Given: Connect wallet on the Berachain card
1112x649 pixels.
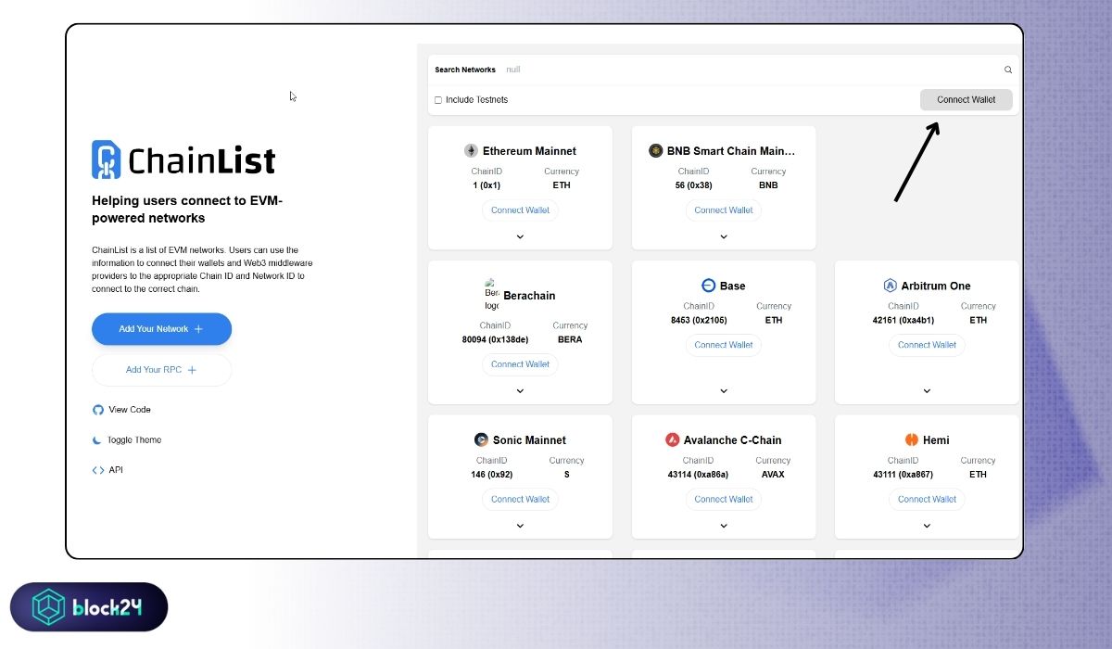Looking at the screenshot, I should point(520,364).
